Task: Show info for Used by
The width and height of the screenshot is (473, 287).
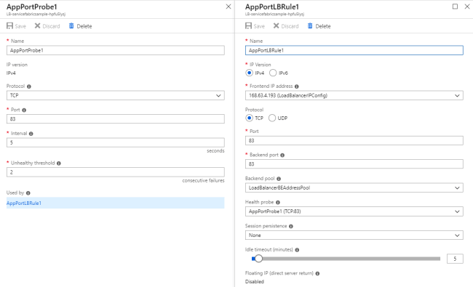Action: pyautogui.click(x=28, y=193)
